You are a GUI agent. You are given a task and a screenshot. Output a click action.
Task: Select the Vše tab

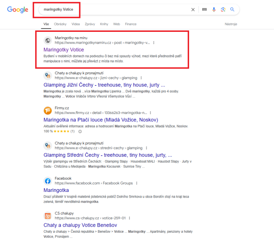point(46,24)
